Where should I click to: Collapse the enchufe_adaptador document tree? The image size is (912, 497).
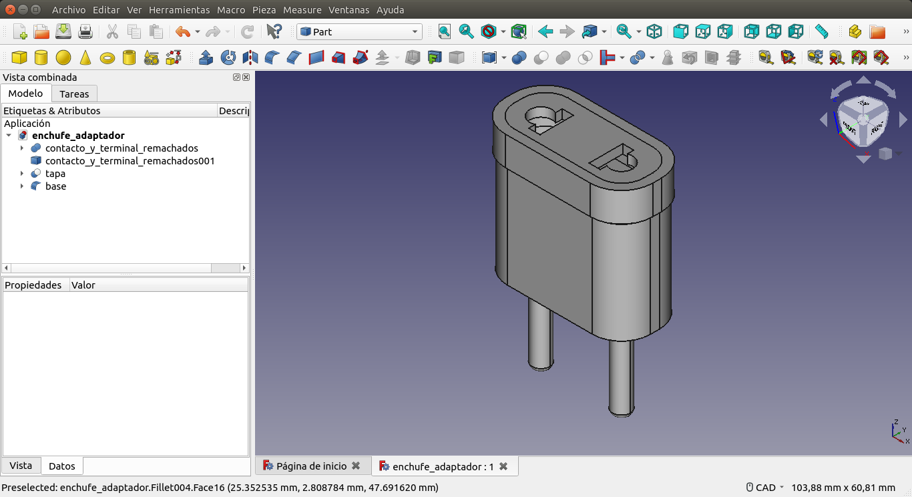pos(9,136)
